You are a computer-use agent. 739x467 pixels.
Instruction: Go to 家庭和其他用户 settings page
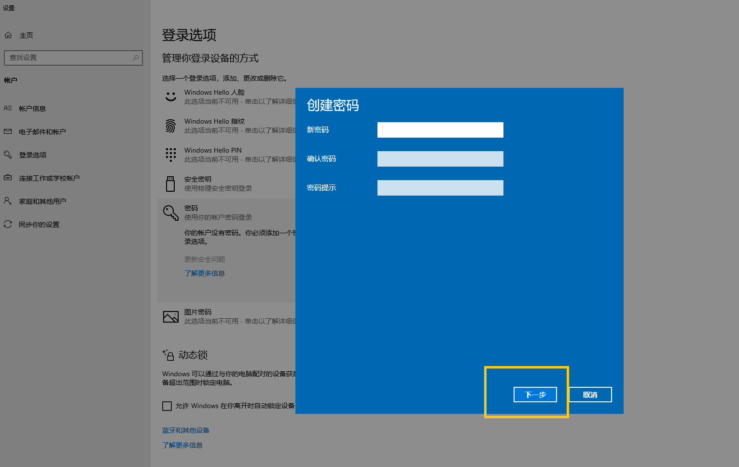pyautogui.click(x=42, y=201)
